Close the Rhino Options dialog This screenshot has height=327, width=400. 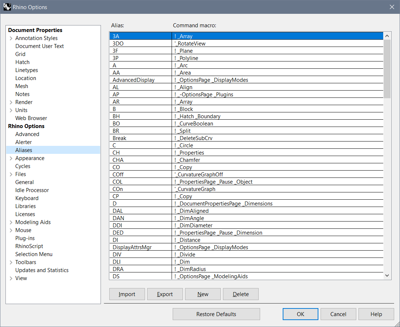[392, 7]
